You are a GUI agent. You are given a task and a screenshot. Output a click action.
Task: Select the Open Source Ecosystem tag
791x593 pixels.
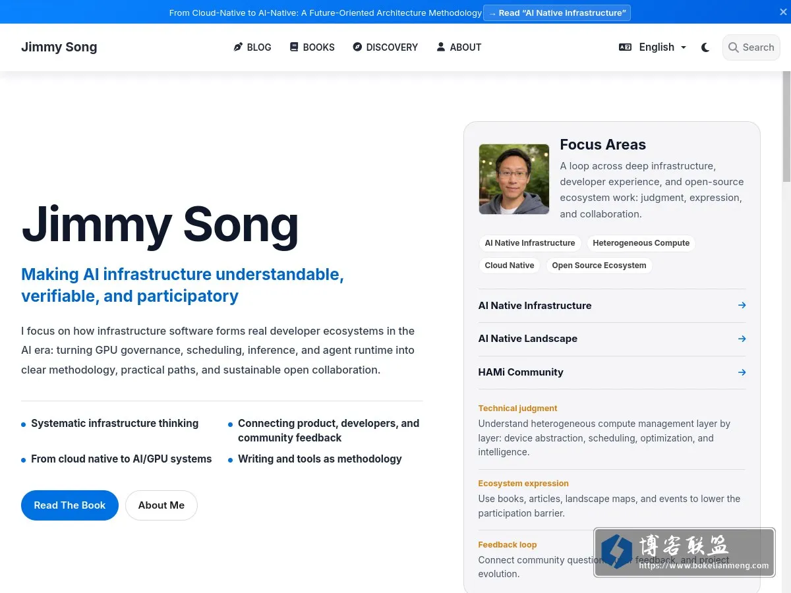click(599, 266)
